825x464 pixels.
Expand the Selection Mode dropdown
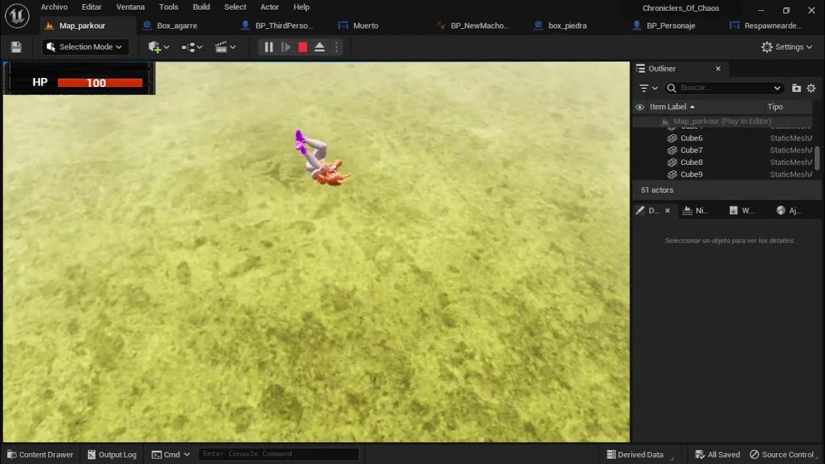(x=86, y=47)
